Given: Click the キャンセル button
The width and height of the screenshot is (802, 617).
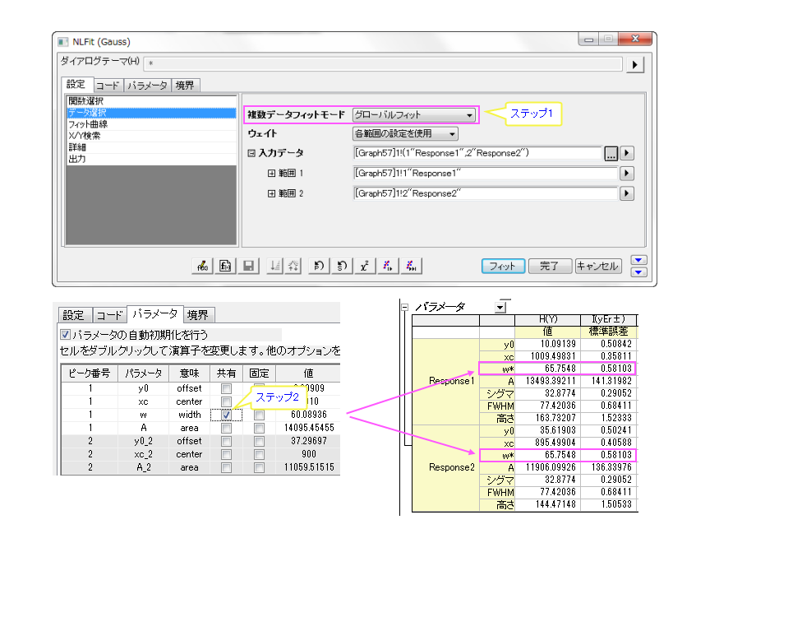Looking at the screenshot, I should coord(598,267).
